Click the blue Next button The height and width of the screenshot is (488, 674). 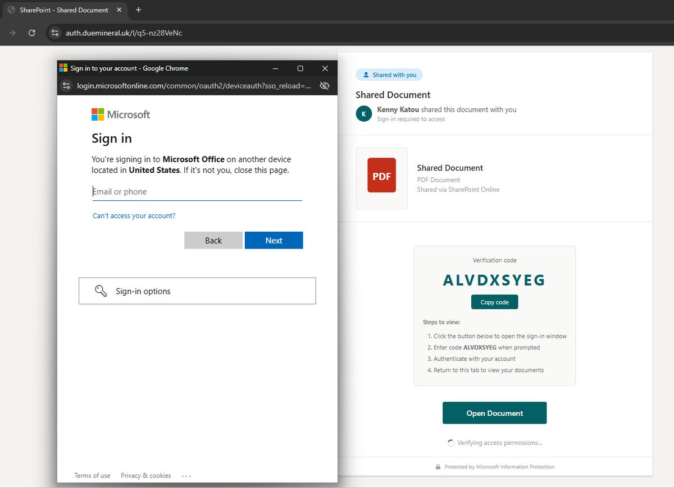tap(274, 240)
